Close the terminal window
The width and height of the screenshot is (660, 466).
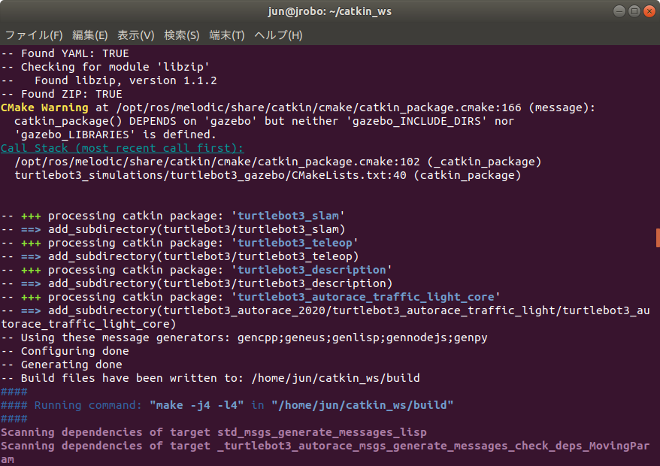click(x=649, y=11)
